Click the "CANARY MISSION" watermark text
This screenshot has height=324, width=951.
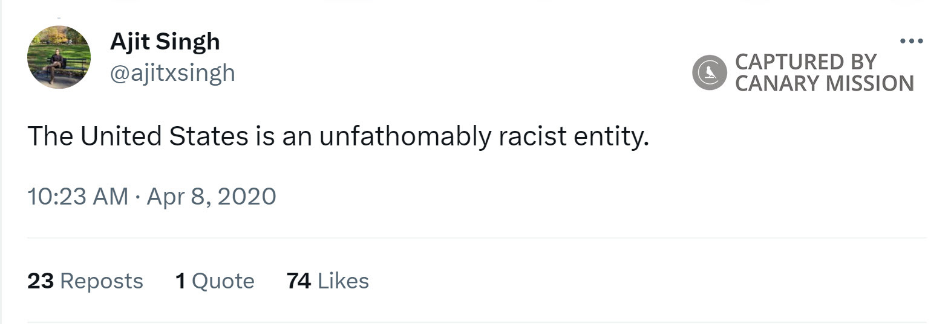click(824, 83)
